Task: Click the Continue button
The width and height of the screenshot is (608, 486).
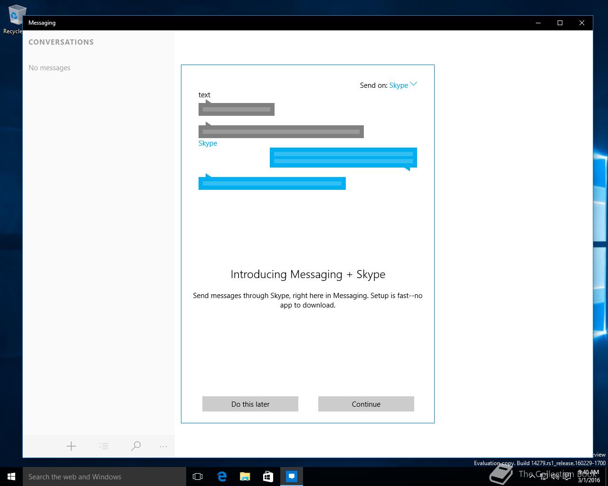Action: pos(366,404)
